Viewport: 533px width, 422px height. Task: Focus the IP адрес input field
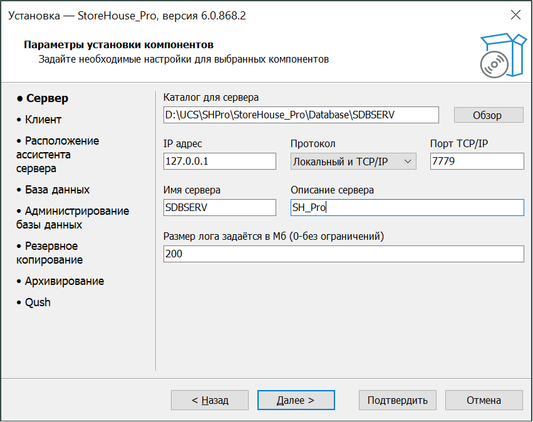point(219,162)
